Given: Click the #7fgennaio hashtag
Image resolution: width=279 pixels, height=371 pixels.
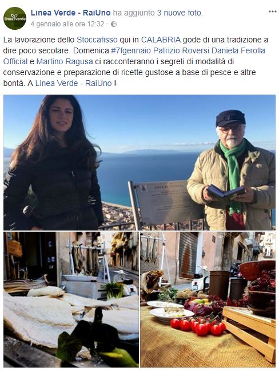Looking at the screenshot, I should (131, 50).
